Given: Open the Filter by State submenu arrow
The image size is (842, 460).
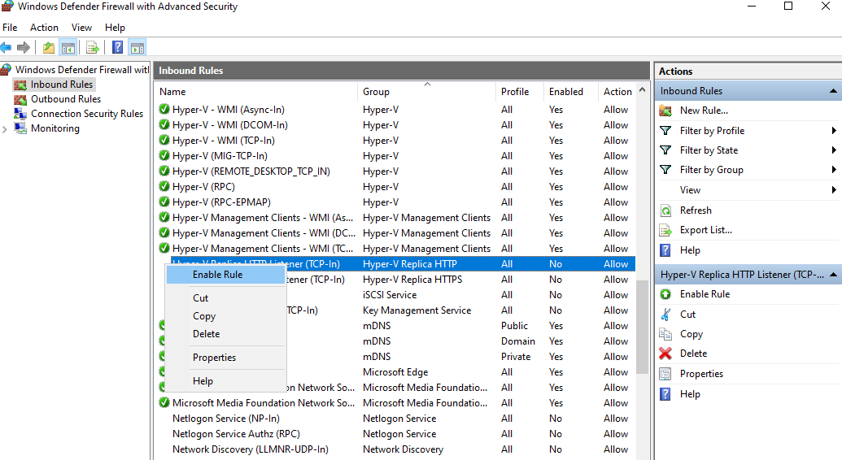Looking at the screenshot, I should pos(833,150).
